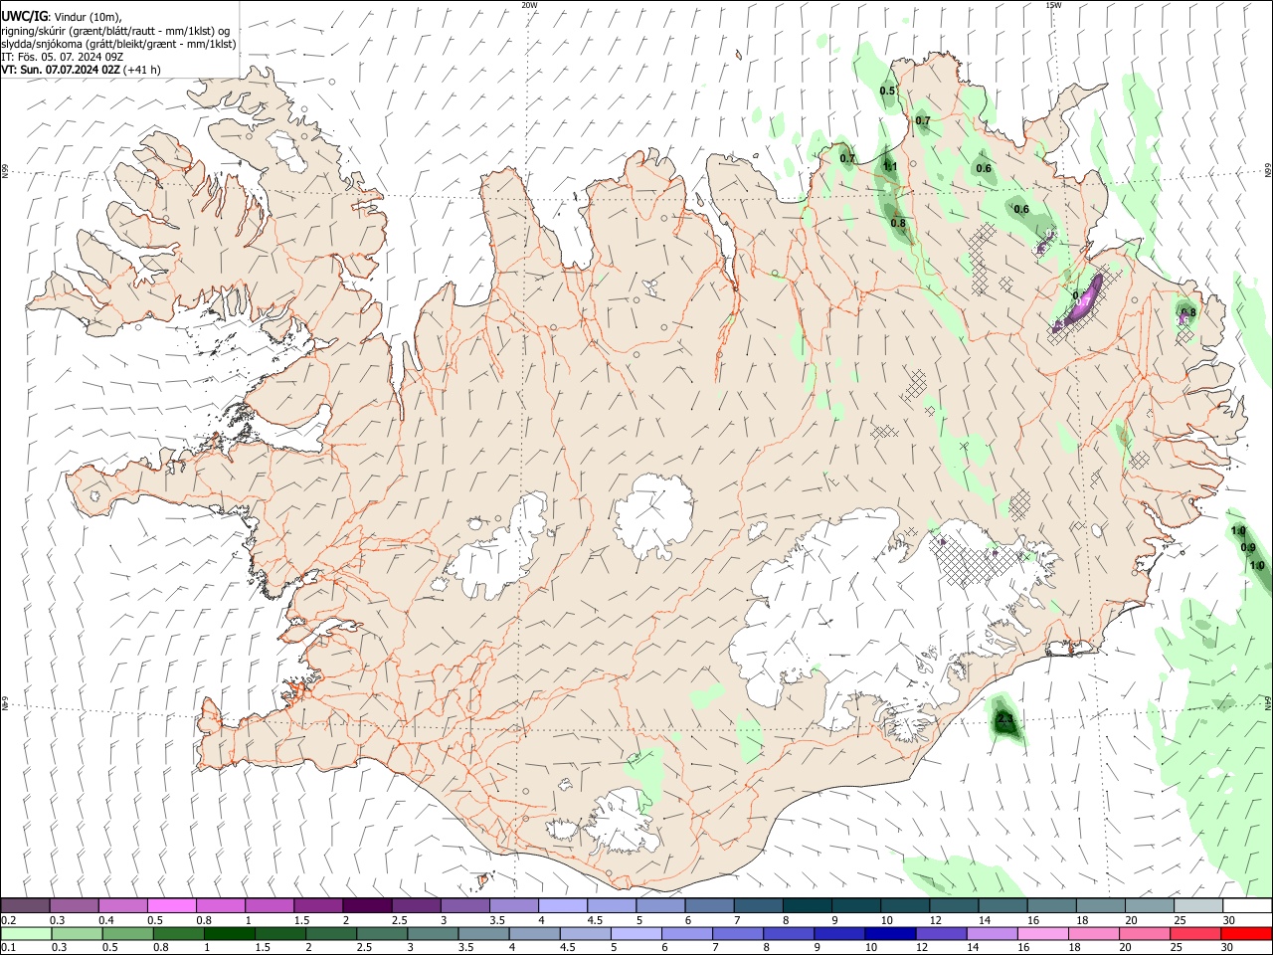1273x955 pixels.
Task: Click the darkest purple snow swatch labeled 2
Action: [x=367, y=906]
